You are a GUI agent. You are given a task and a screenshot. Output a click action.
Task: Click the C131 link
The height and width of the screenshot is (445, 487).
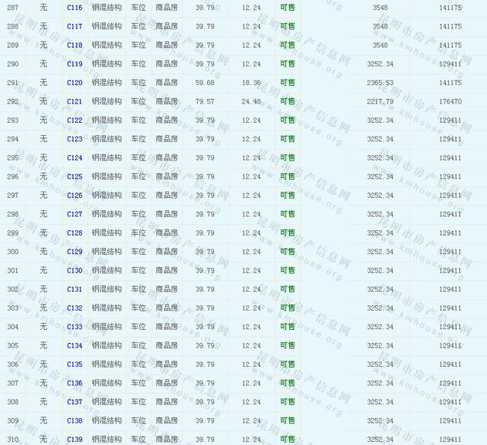pyautogui.click(x=74, y=290)
